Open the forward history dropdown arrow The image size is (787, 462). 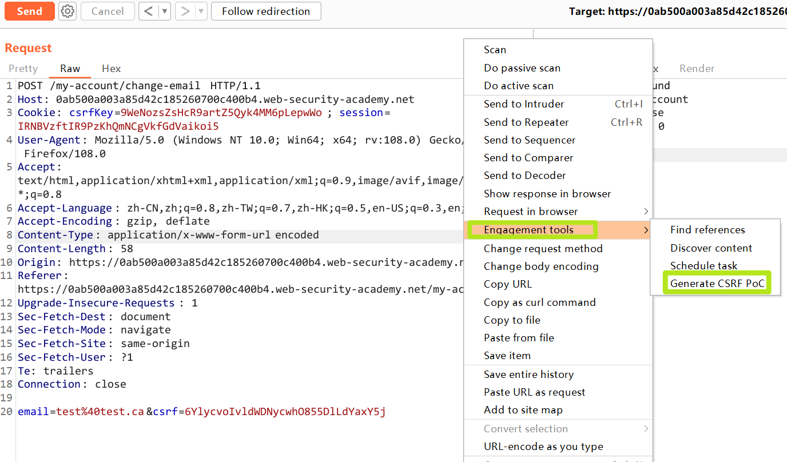(201, 11)
